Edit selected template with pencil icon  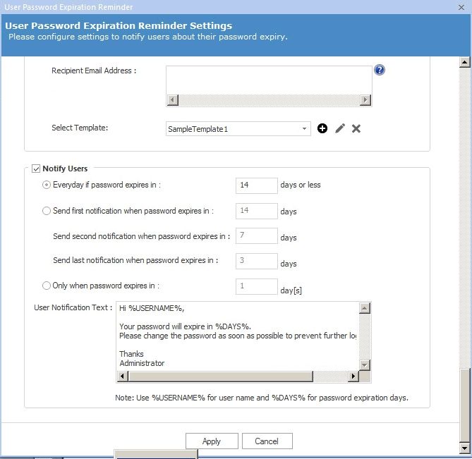tap(340, 128)
